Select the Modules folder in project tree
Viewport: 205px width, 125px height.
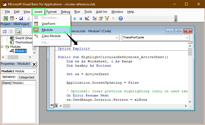[15, 47]
